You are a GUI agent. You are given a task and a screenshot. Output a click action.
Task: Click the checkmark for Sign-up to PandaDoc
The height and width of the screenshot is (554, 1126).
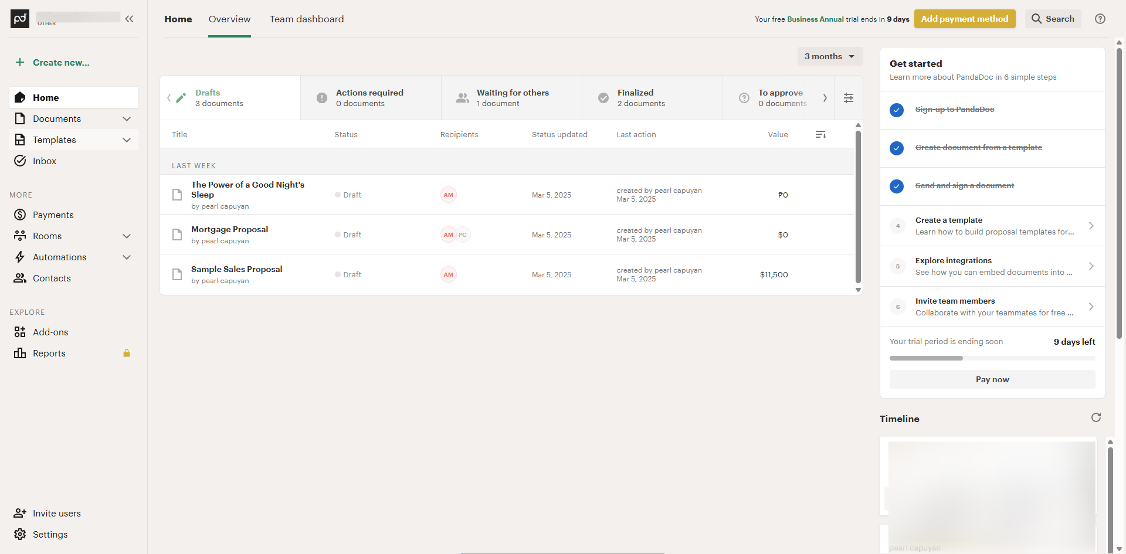point(897,110)
